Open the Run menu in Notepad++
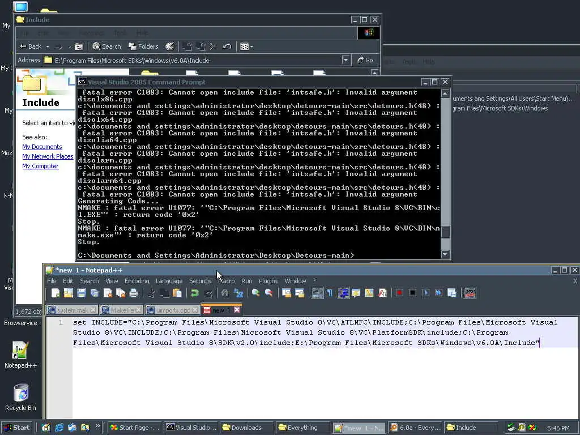This screenshot has height=435, width=580. point(247,281)
